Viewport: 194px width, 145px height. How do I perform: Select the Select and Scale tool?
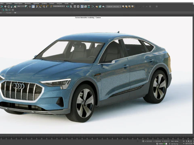point(12,6)
